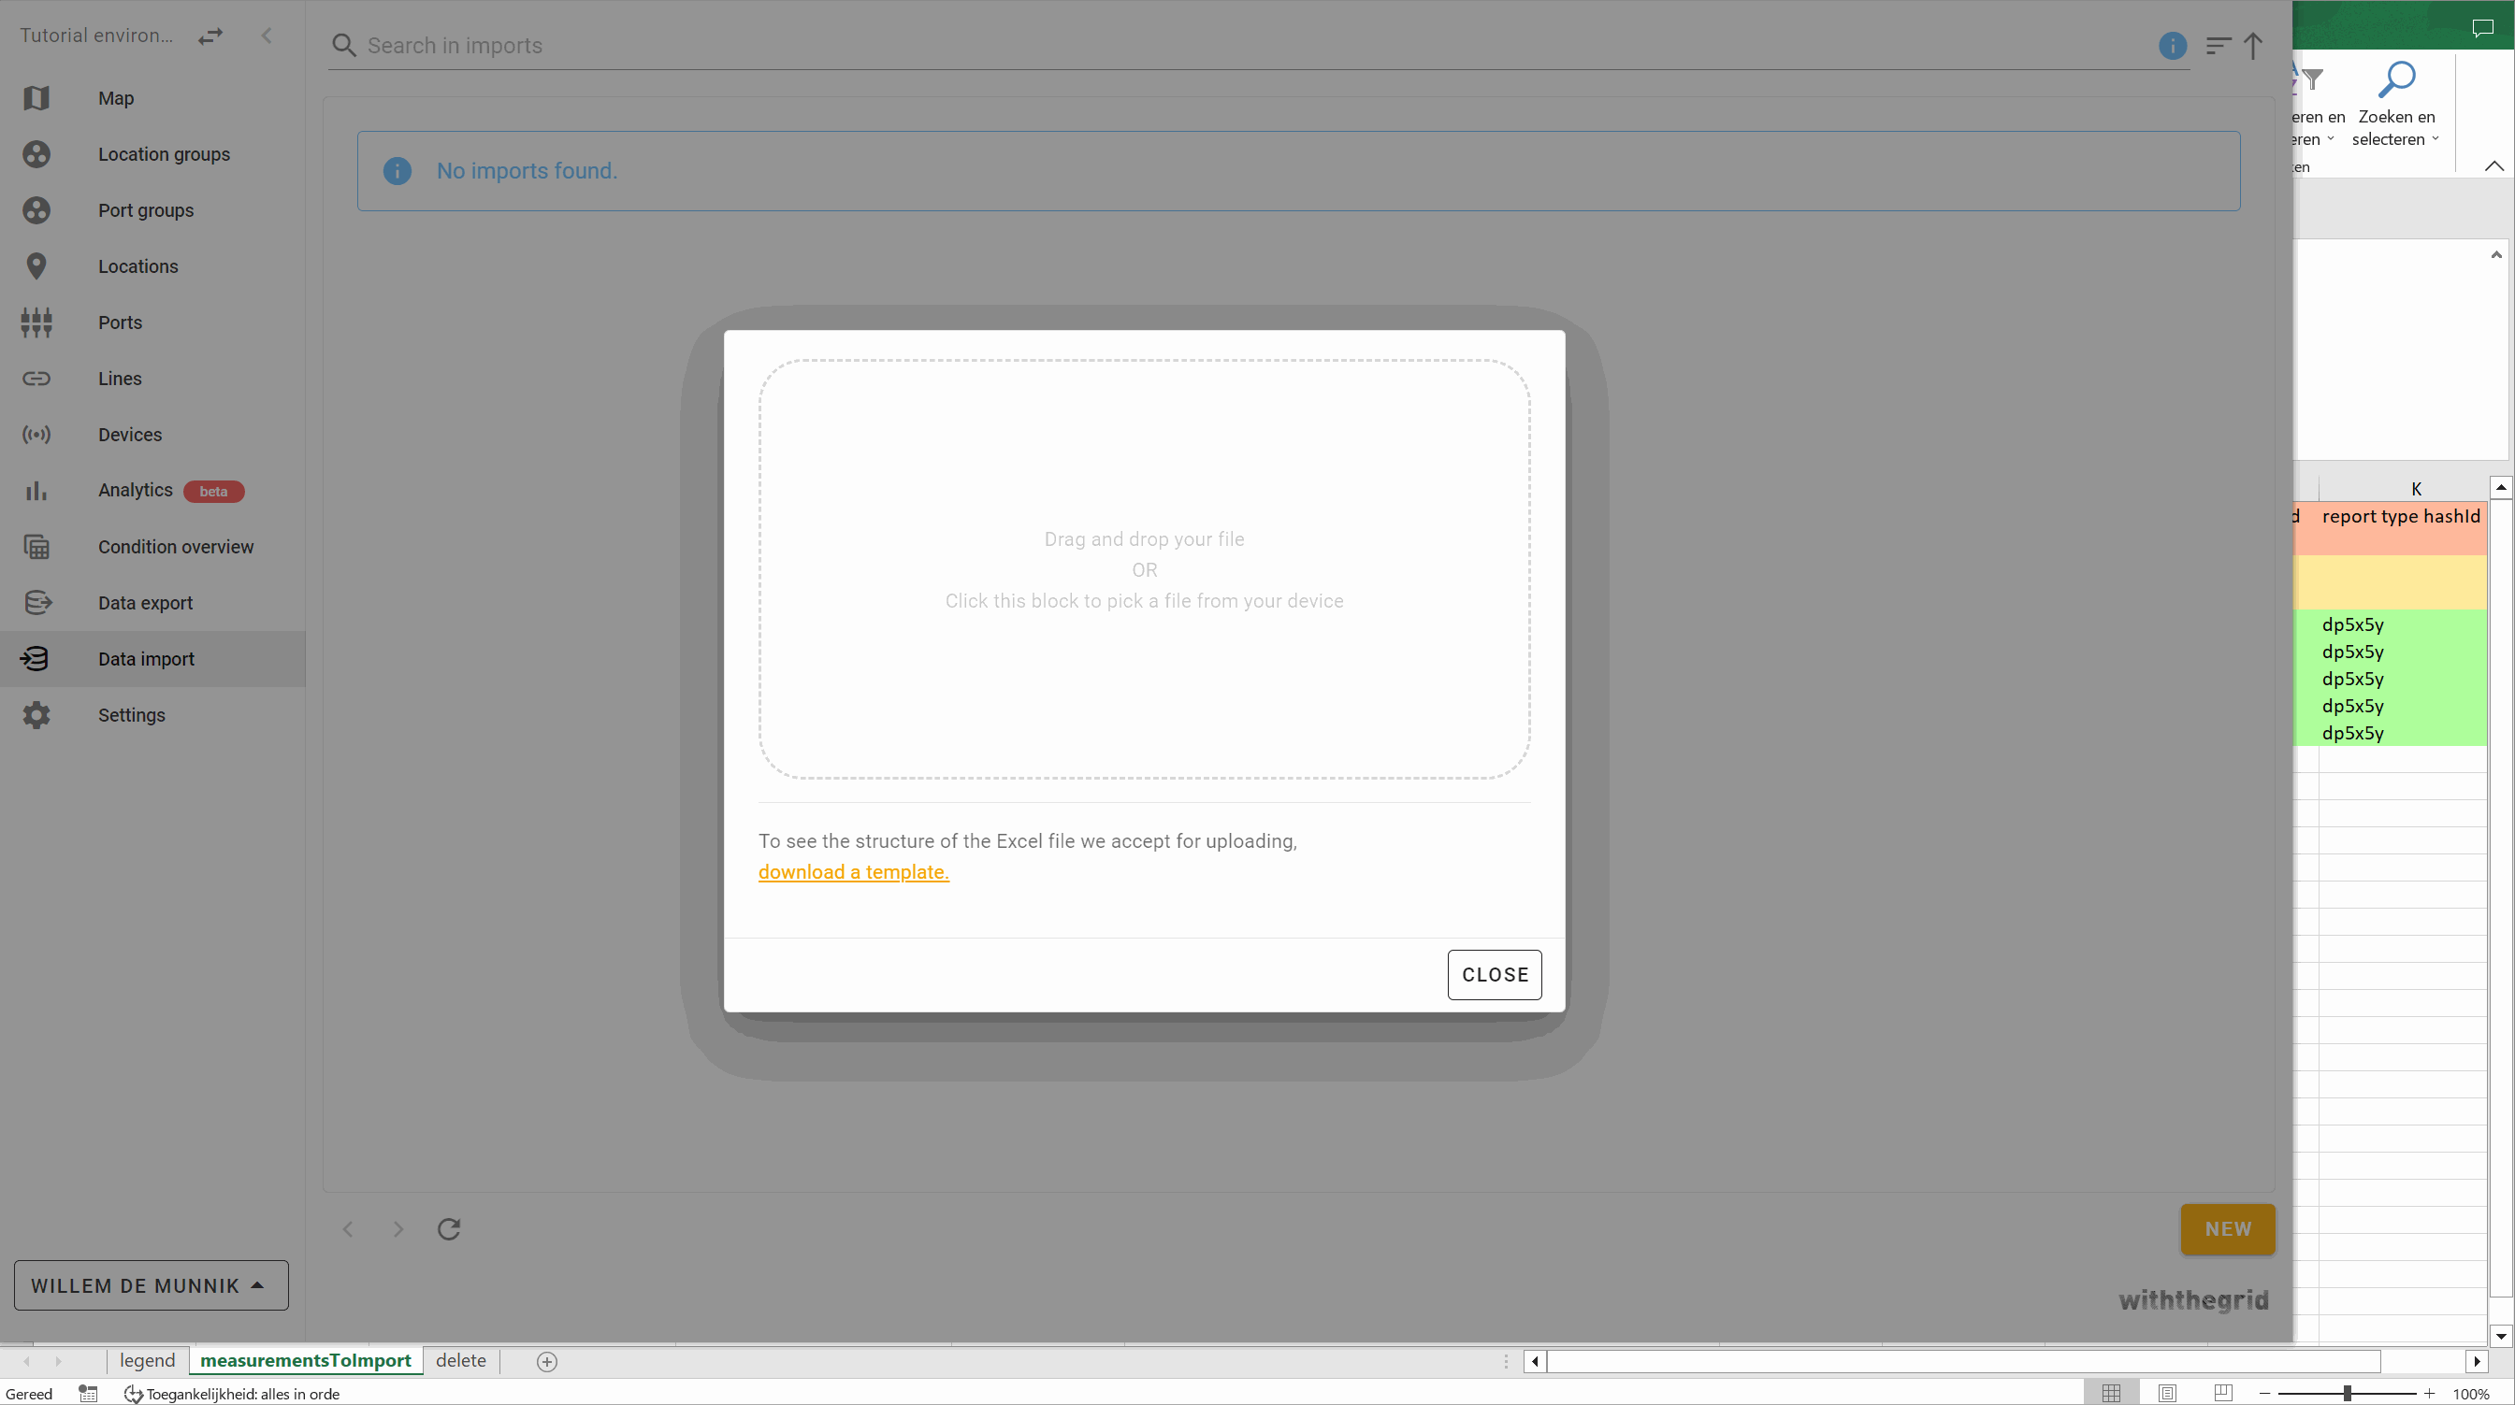Switch to the legend sheet tab
The height and width of the screenshot is (1405, 2515).
tap(147, 1361)
